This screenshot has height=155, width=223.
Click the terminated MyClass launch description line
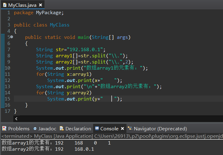click(112, 136)
